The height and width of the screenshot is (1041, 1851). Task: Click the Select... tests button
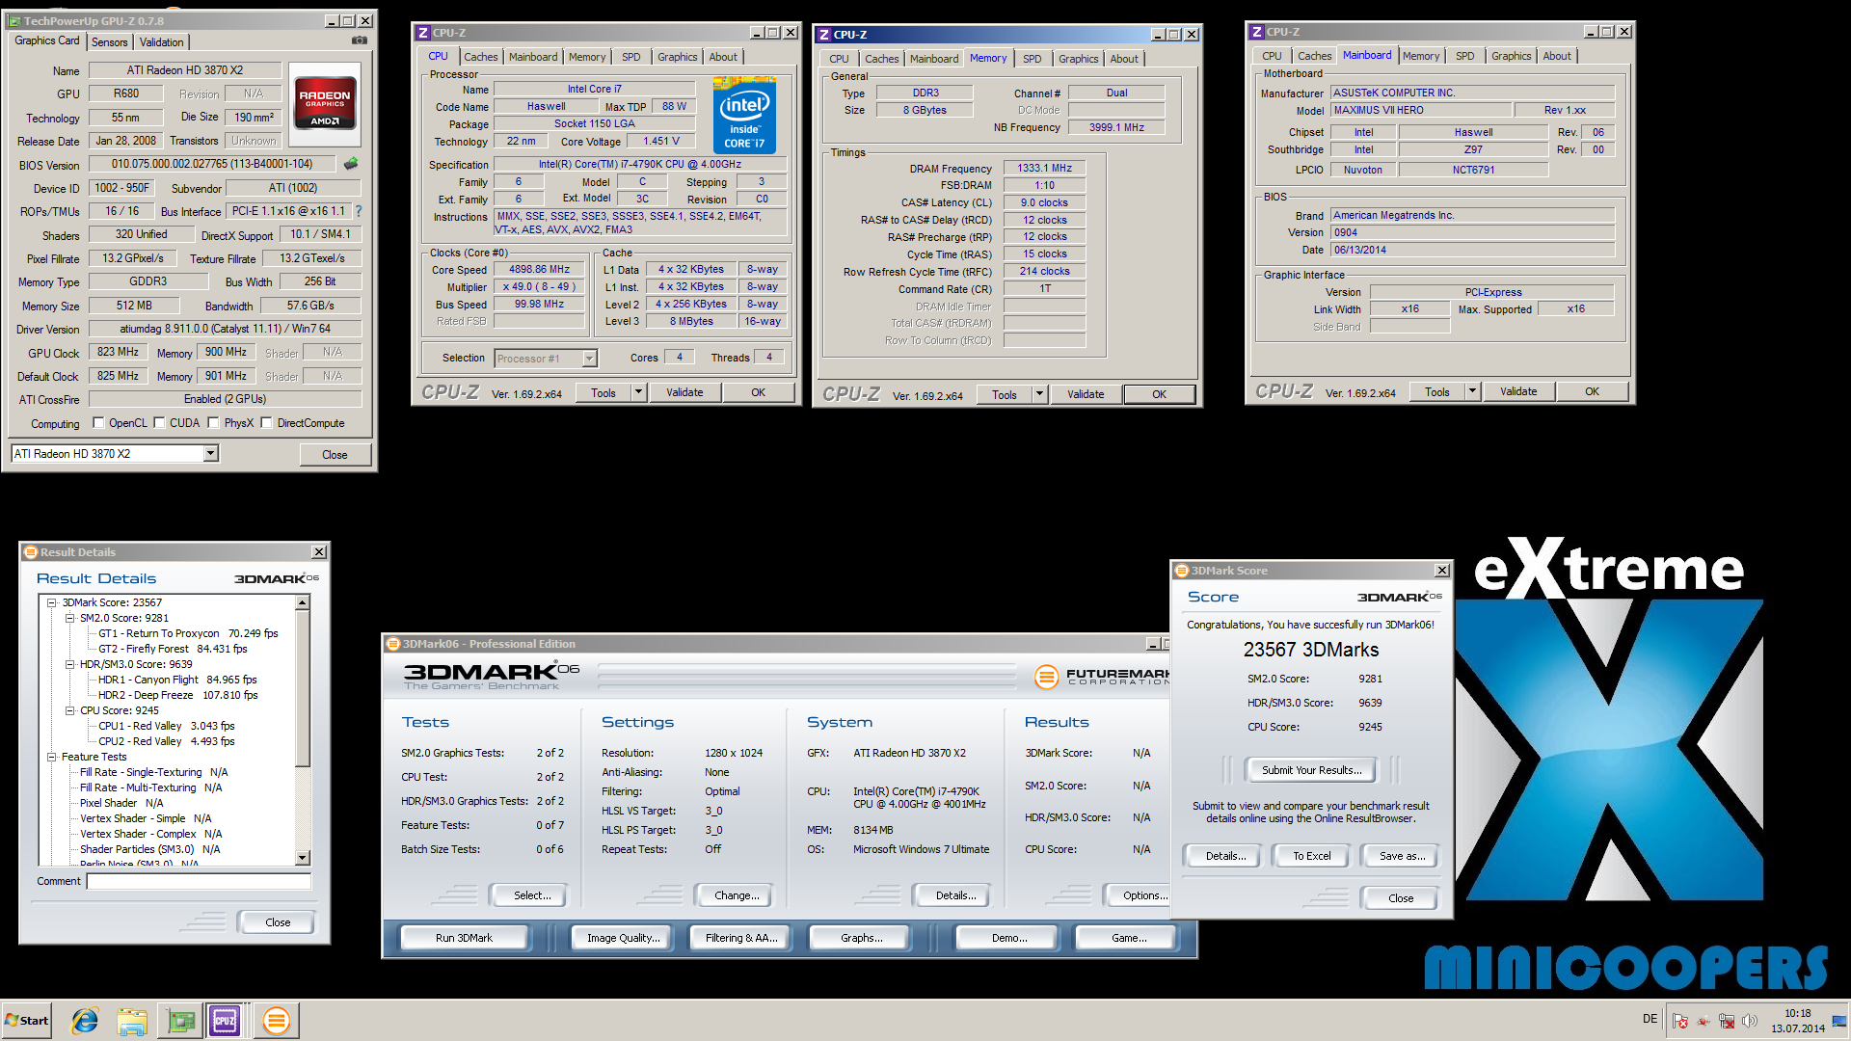tap(532, 895)
